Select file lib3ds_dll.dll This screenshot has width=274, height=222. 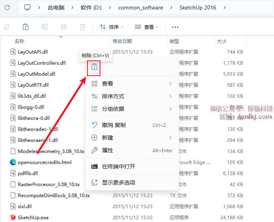[x=32, y=96]
